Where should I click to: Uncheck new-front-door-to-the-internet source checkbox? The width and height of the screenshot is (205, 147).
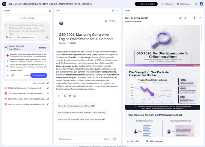(48, 104)
